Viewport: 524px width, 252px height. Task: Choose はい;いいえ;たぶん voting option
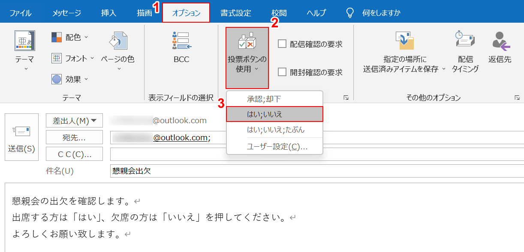[x=274, y=129]
